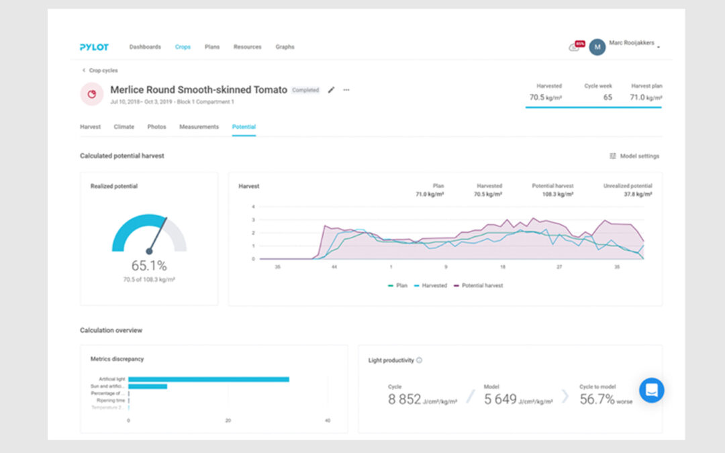
Task: Click the Cycle 8 852 value
Action: (x=422, y=399)
